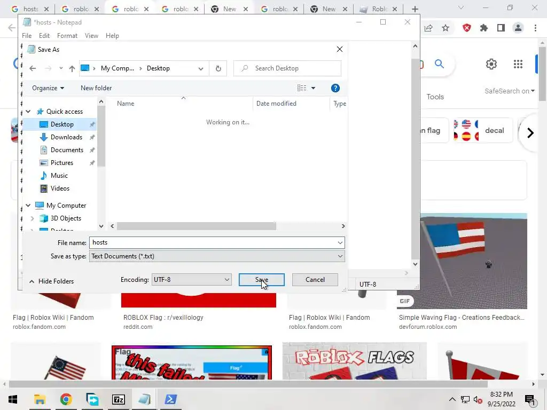Expand the 3D Objects node
This screenshot has width=547, height=410.
pyautogui.click(x=33, y=218)
